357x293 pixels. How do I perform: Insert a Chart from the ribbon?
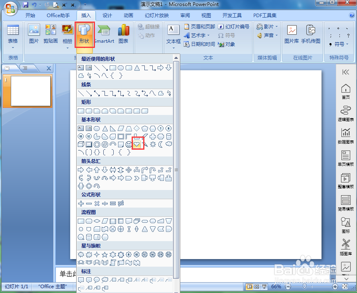pyautogui.click(x=123, y=34)
